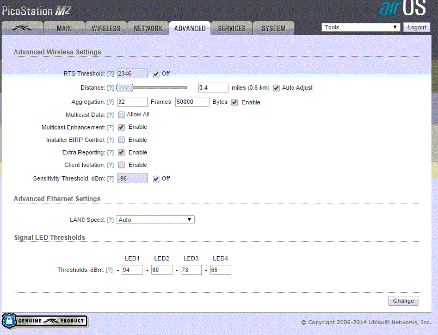The height and width of the screenshot is (335, 438).
Task: Click the Distance miles input field
Action: (x=213, y=88)
